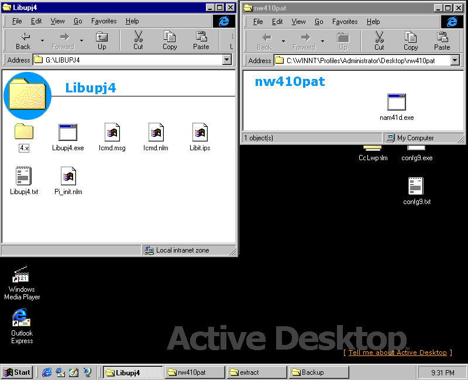Open Help menu in nw410pat window

pos(373,22)
